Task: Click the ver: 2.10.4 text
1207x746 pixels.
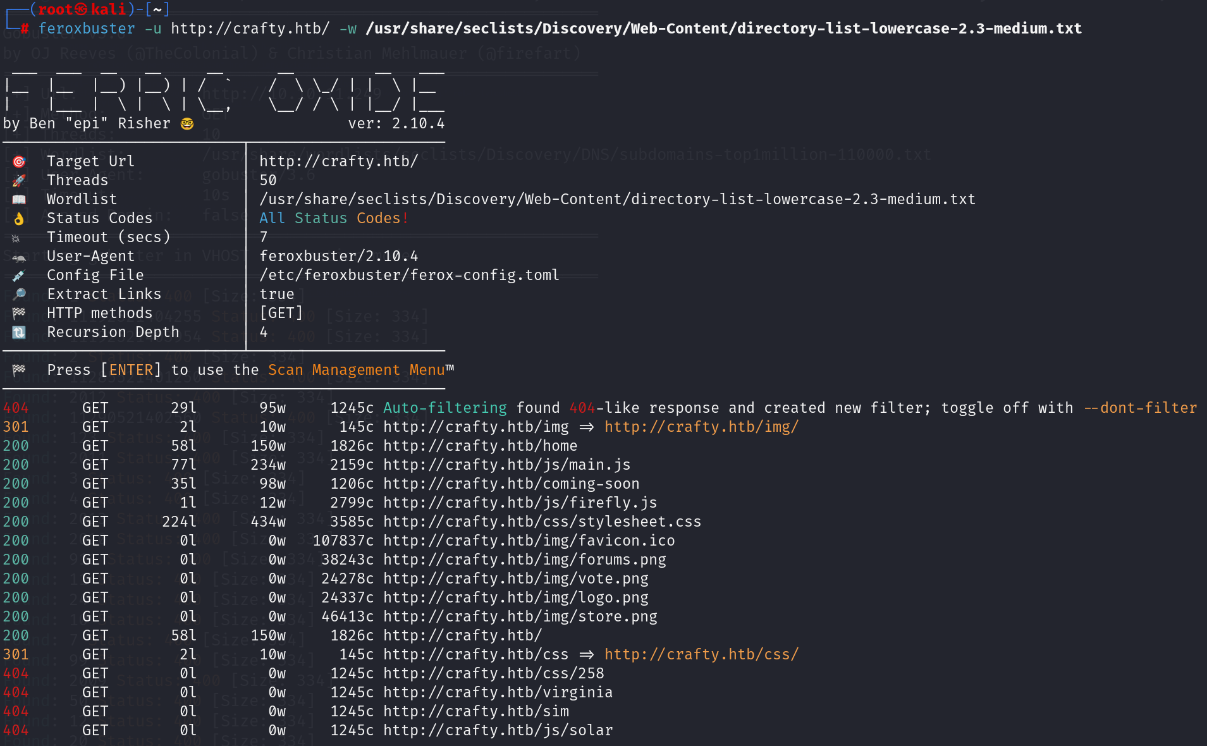Action: click(396, 123)
